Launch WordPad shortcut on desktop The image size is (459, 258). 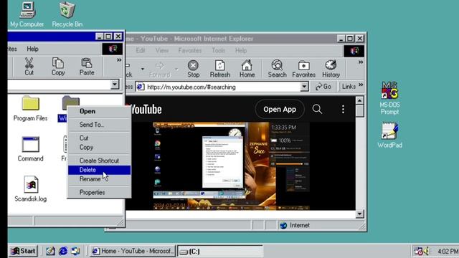point(389,135)
